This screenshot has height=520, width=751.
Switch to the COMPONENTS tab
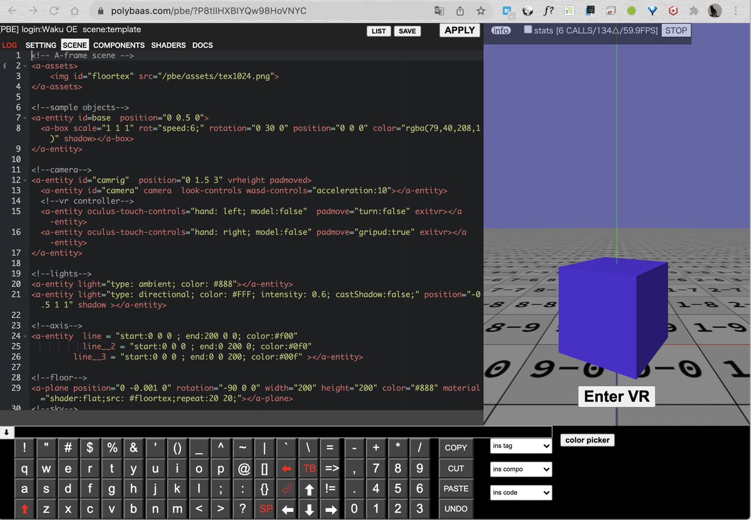point(119,45)
